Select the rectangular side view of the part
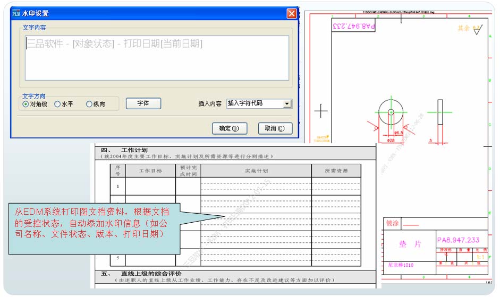This screenshot has width=500, height=298. (440, 112)
